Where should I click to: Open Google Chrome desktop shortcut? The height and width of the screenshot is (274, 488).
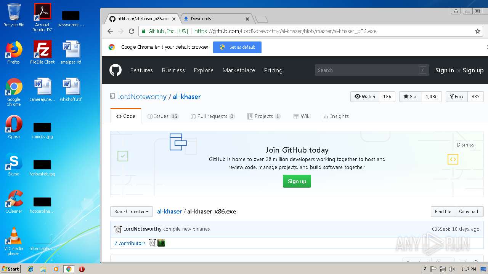tap(14, 92)
